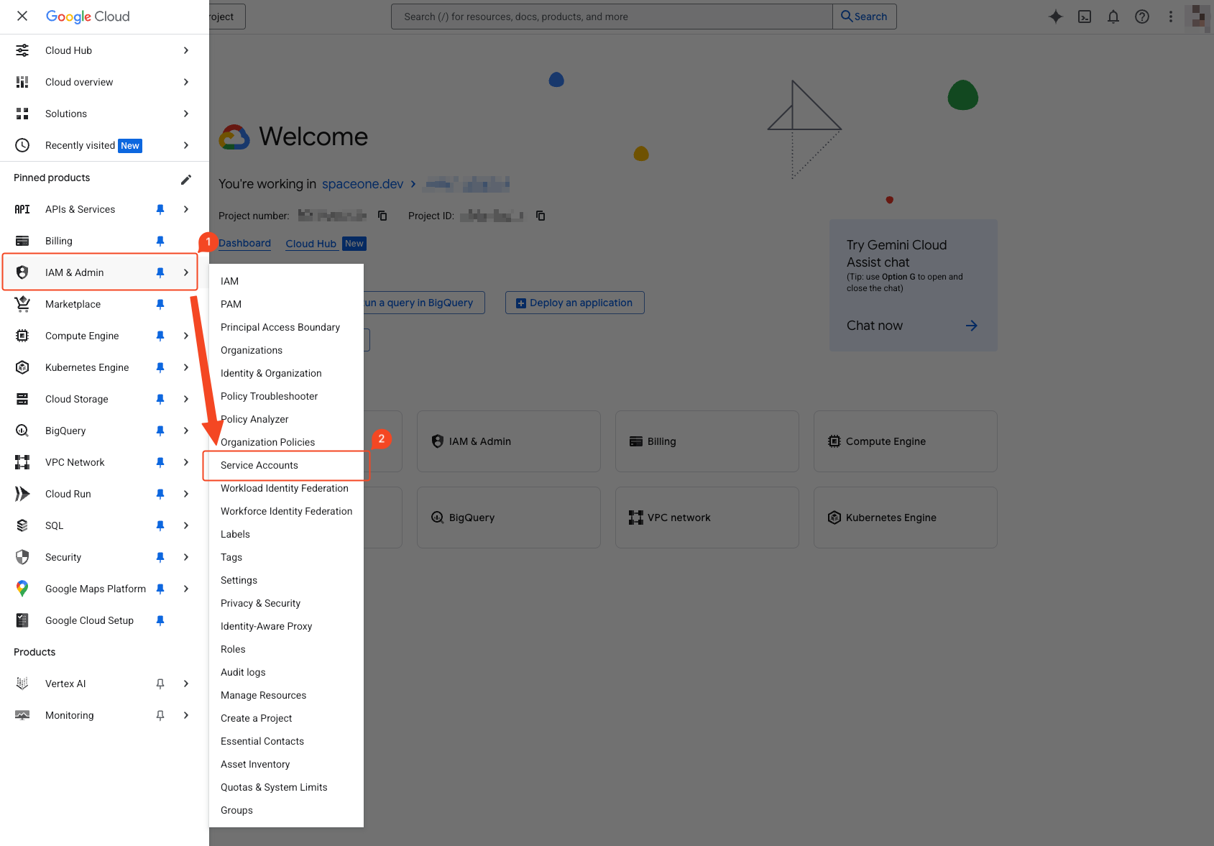Viewport: 1214px width, 846px height.
Task: Close the navigation menu with X icon
Action: (22, 16)
